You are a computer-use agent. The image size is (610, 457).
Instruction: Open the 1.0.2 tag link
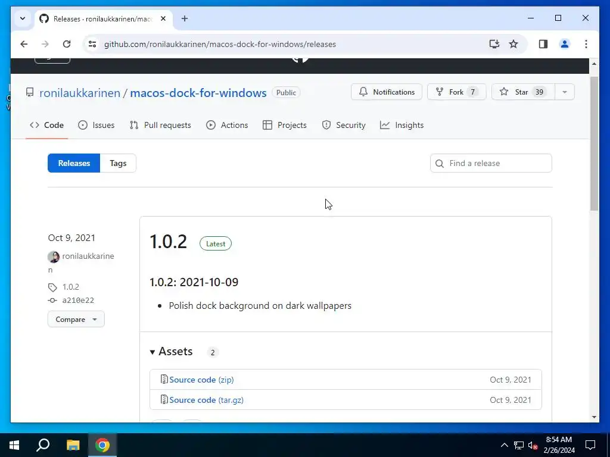coord(70,287)
